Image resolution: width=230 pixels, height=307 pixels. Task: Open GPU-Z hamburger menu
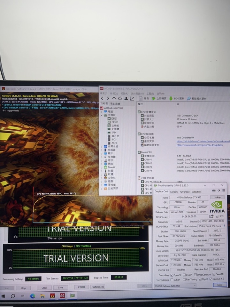[x=224, y=190]
